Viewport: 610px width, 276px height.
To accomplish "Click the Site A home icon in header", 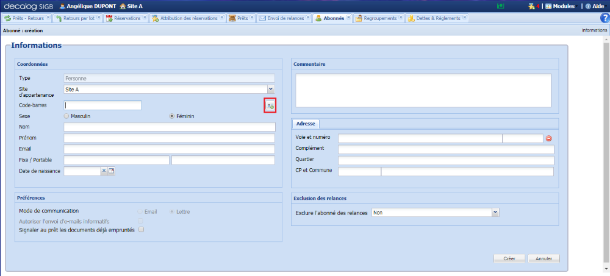I will (123, 5).
